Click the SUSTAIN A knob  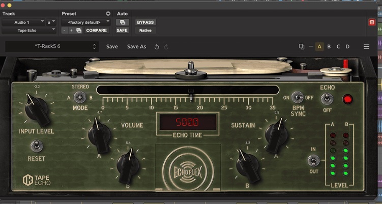point(276,135)
